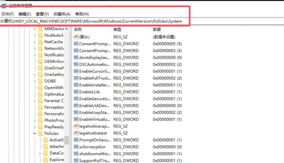Expand the PlayReady key chevron
284x163 pixels.
(35, 127)
